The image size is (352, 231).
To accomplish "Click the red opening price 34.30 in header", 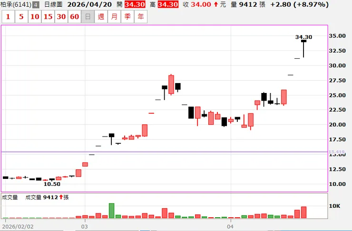I will [135, 4].
